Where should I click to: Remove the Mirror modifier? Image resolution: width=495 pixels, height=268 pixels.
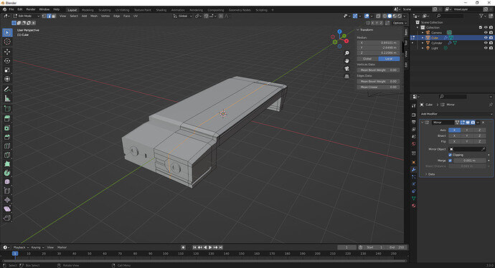(x=483, y=123)
